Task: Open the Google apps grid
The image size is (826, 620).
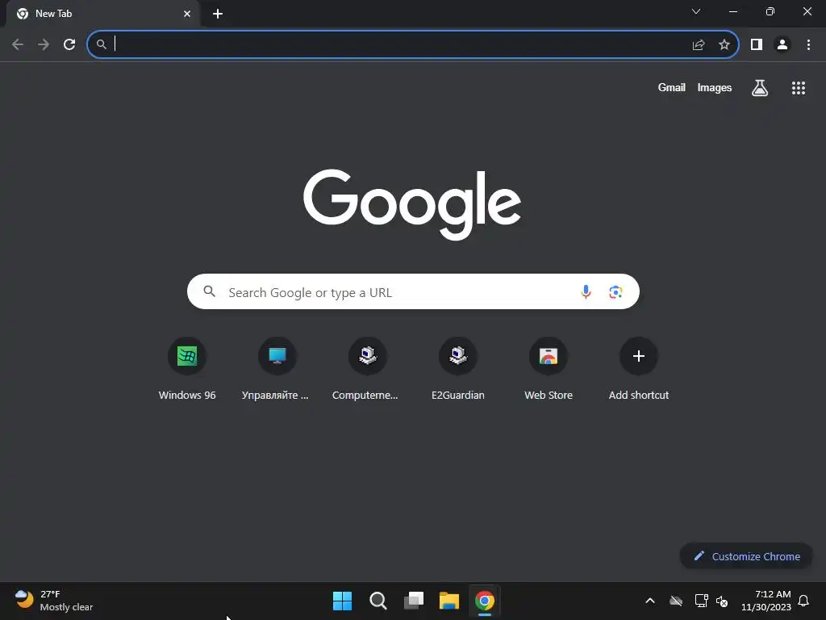Action: (799, 88)
